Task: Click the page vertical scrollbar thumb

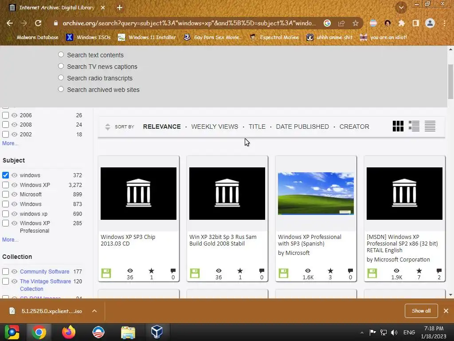Action: pyautogui.click(x=450, y=82)
